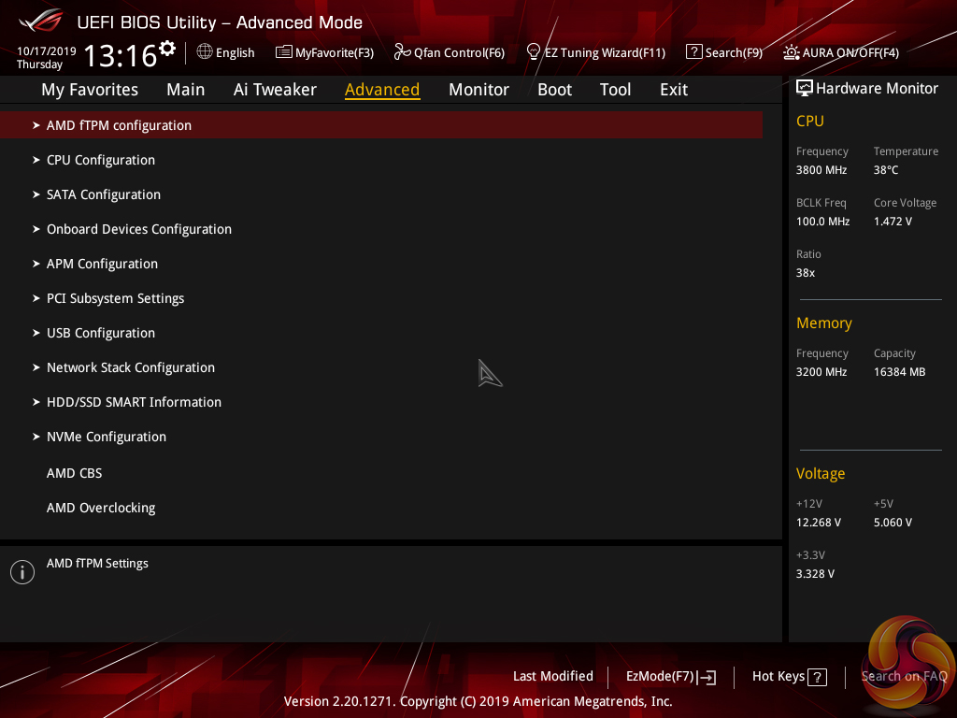The width and height of the screenshot is (957, 718).
Task: Open time settings via gear icon
Action: click(x=167, y=49)
